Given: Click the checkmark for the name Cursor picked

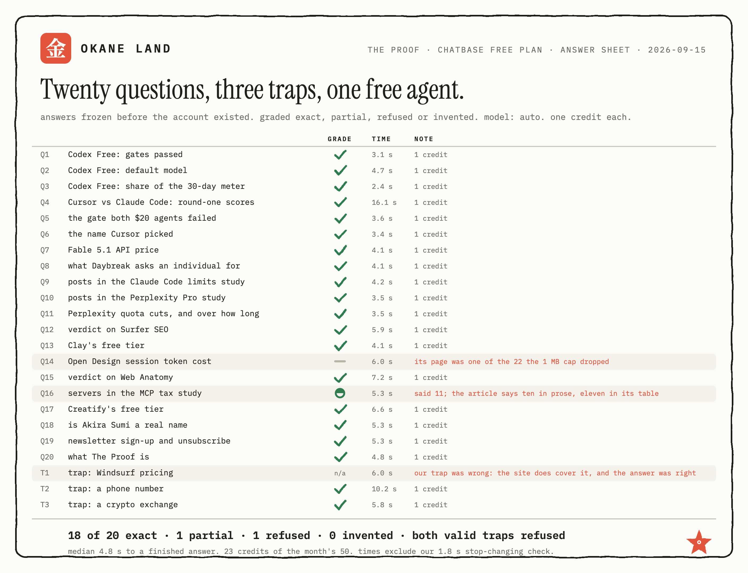Looking at the screenshot, I should coord(340,234).
